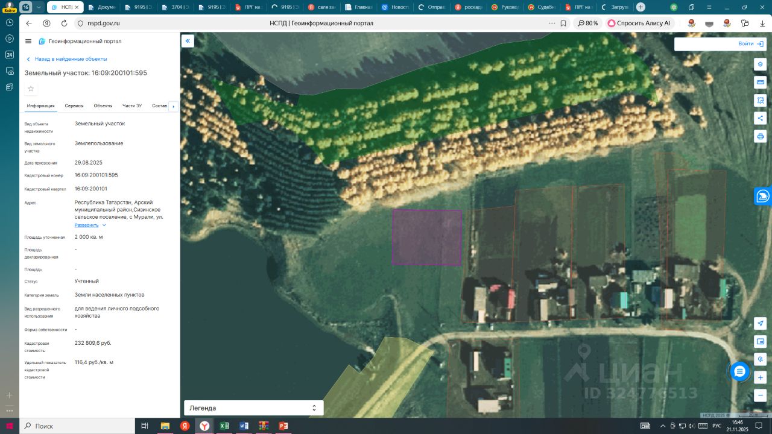Reload the current page
This screenshot has width=772, height=434.
[64, 23]
